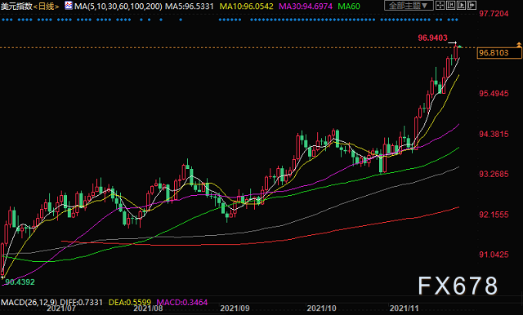Image resolution: width=523 pixels, height=315 pixels.
Task: Click the MACD(26,12,9) indicator label
Action: pos(29,302)
